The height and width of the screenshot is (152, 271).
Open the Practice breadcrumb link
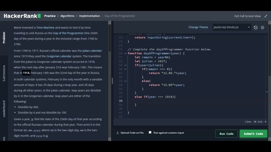50,16
